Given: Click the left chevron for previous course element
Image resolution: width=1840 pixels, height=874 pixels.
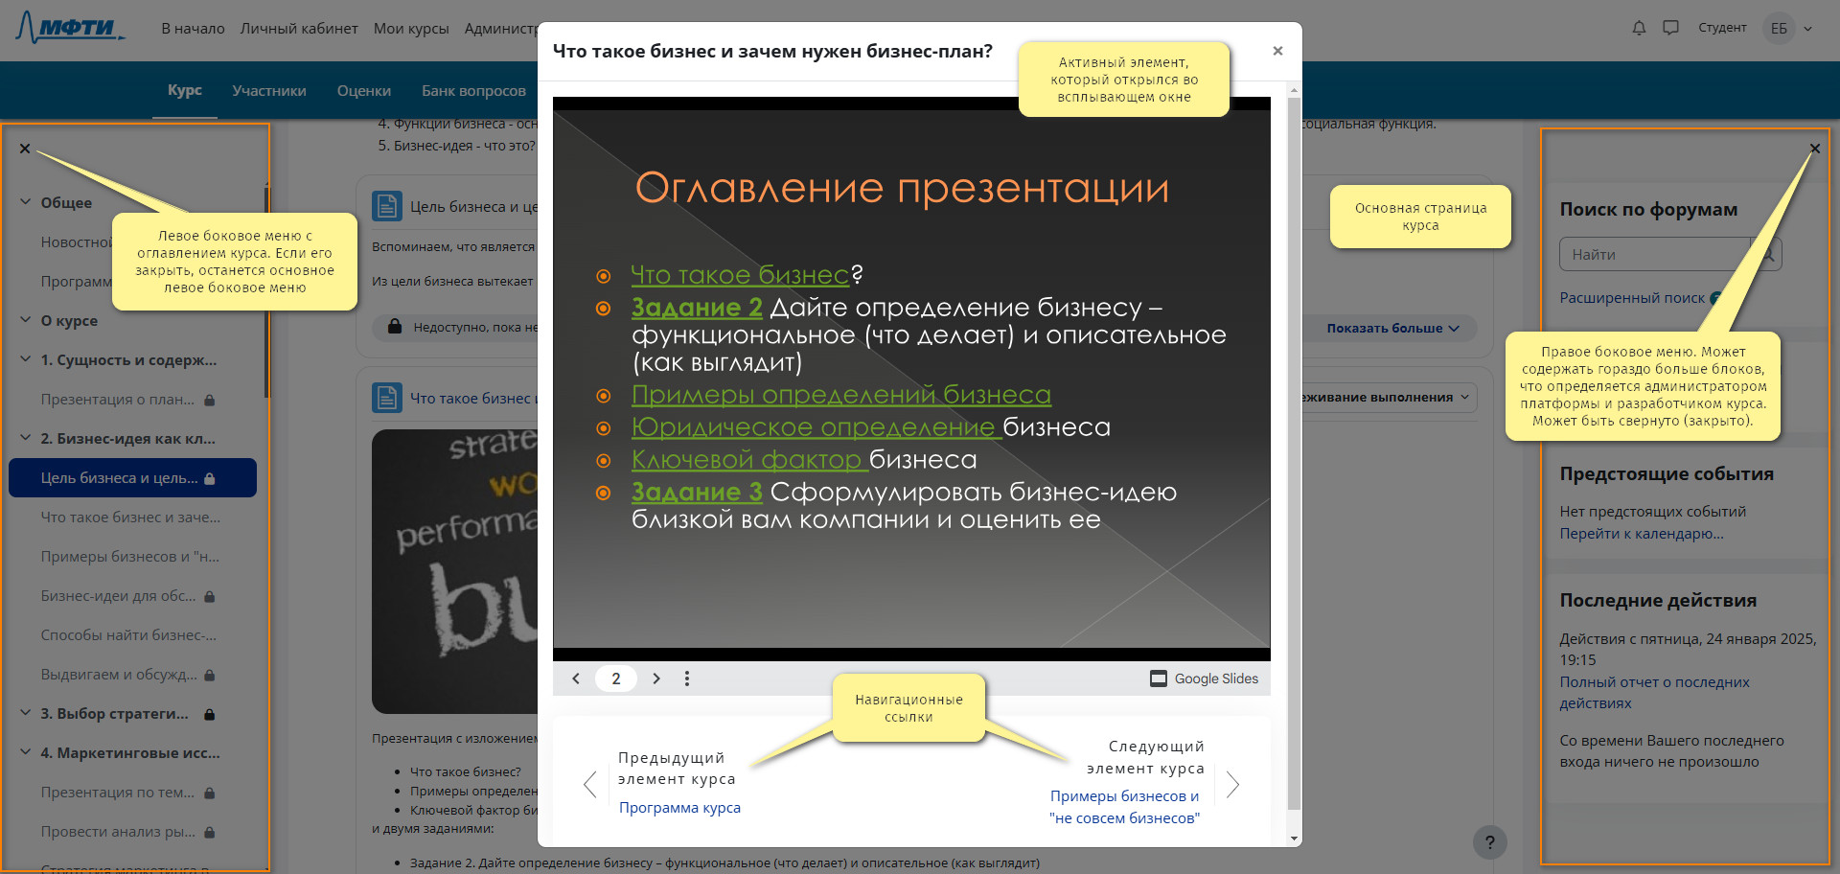Looking at the screenshot, I should coord(589,785).
